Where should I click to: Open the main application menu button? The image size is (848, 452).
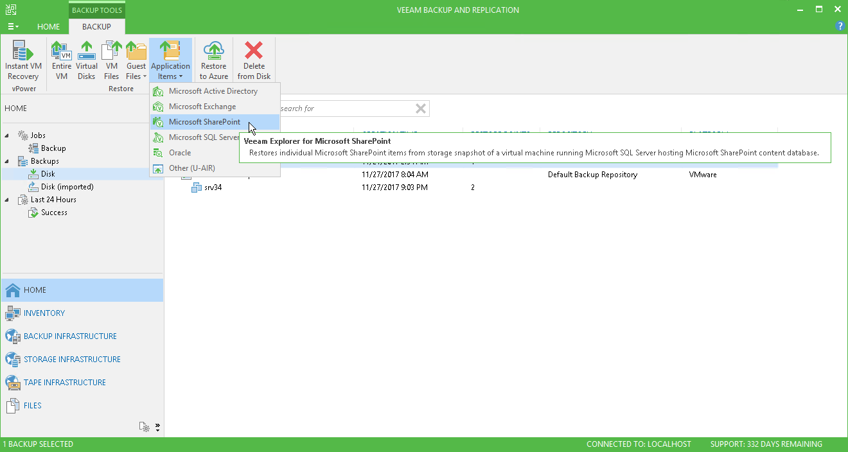point(13,27)
